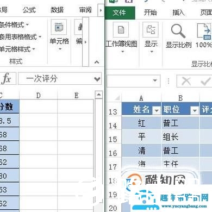
Task: Select column D header in left window
Action: click(x=38, y=95)
